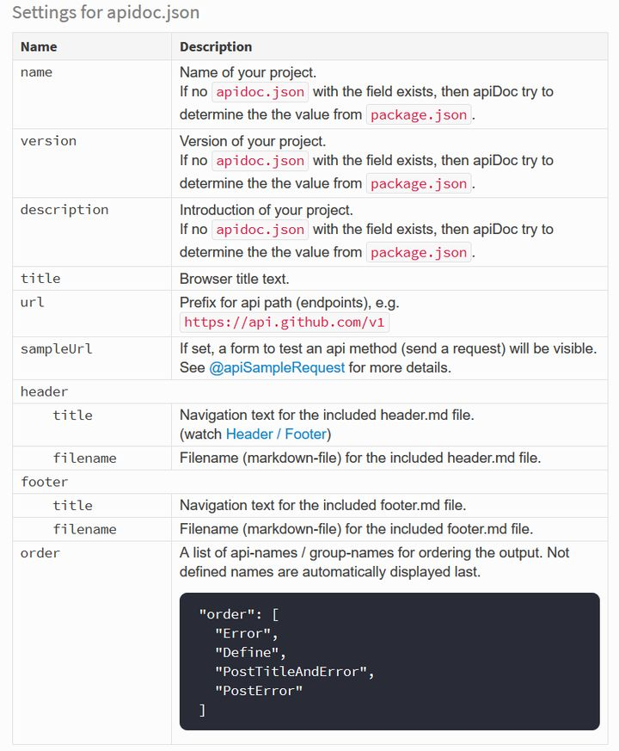Viewport: 619px width, 751px height.
Task: Select filename under the footer section
Action: 85,529
